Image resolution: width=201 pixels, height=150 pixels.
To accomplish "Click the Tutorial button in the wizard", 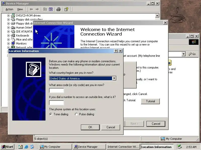I will point(150,101).
